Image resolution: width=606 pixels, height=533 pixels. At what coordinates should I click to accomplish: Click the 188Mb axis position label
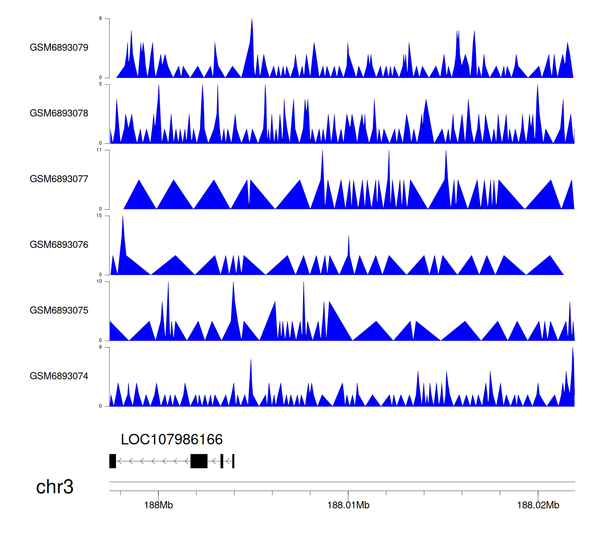[158, 505]
